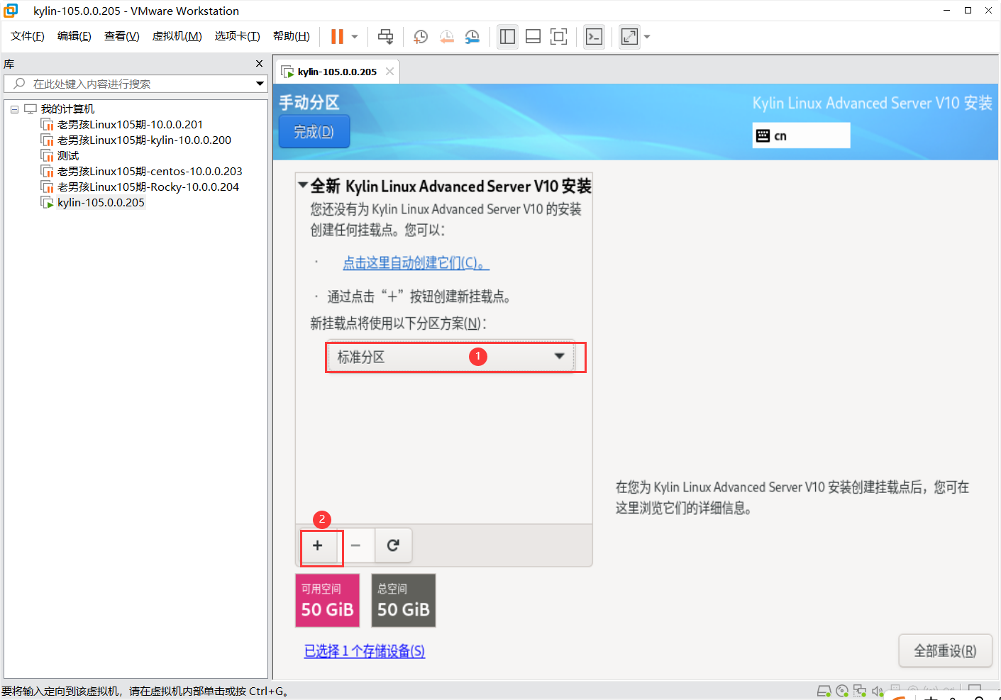Toggle the console view icon
1001x700 pixels.
(x=594, y=37)
